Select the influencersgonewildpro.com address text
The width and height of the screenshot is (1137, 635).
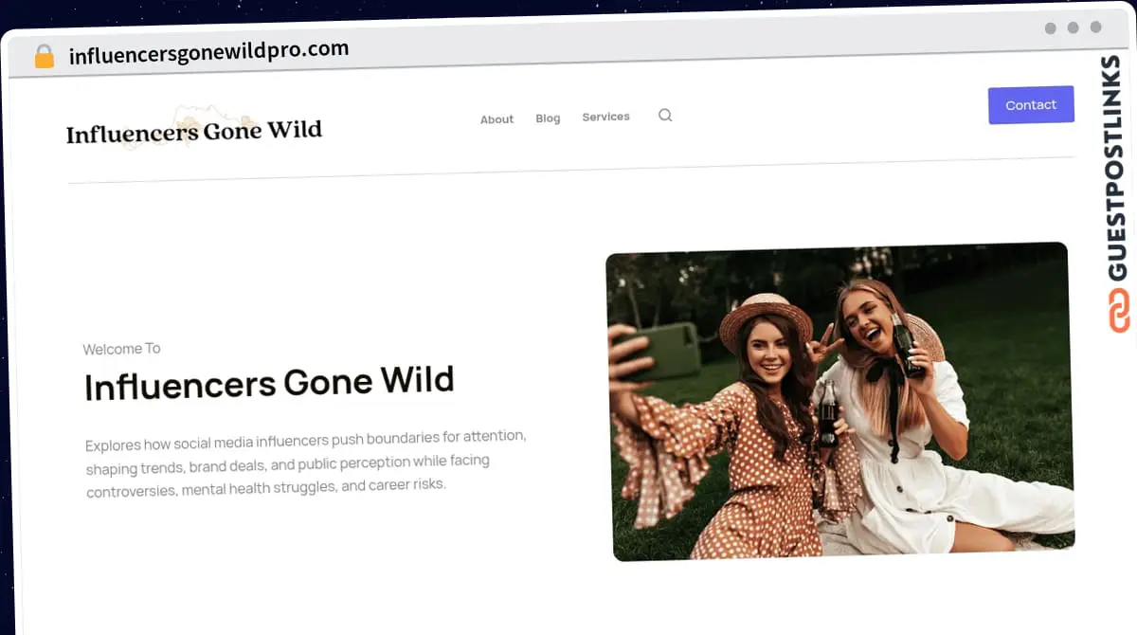click(x=208, y=51)
